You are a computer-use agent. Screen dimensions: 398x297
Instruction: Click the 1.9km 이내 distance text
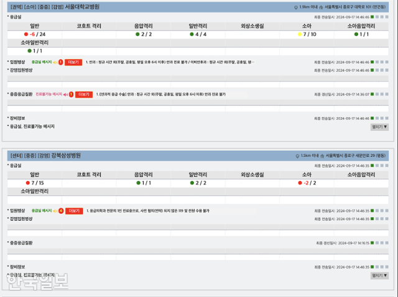pyautogui.click(x=308, y=7)
